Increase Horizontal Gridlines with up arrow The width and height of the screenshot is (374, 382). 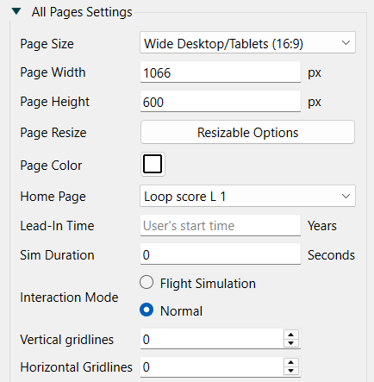pos(291,362)
